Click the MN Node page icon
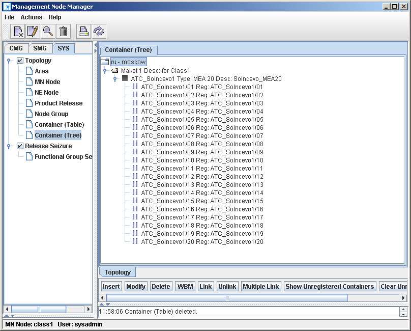Image resolution: width=411 pixels, height=331 pixels. pyautogui.click(x=29, y=82)
